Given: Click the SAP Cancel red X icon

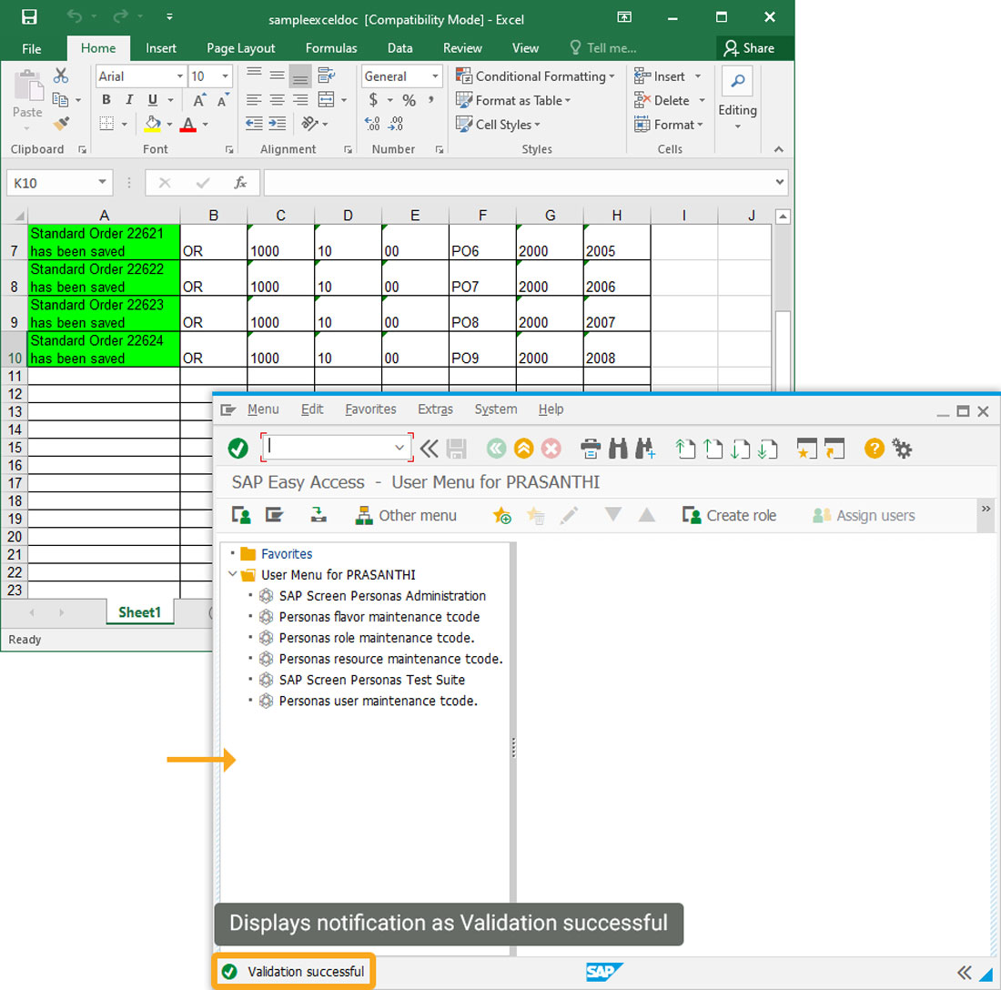Looking at the screenshot, I should (551, 448).
